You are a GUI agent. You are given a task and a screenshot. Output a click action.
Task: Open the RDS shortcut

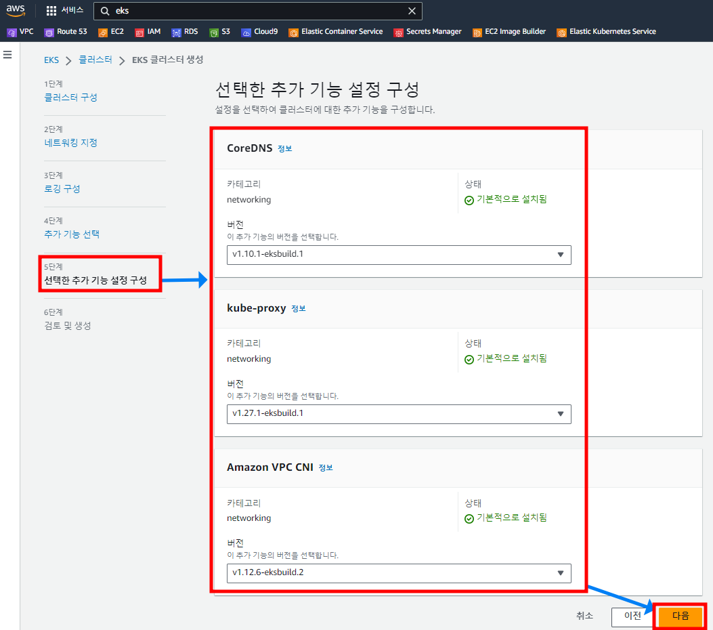185,32
